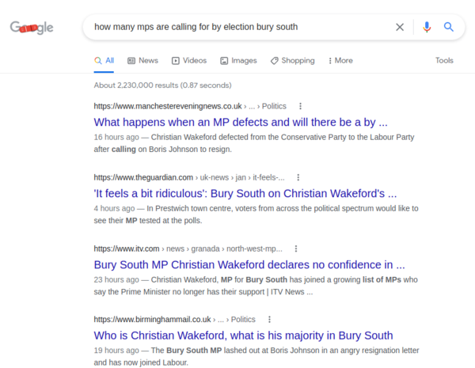Click the manchestereveningnews.co.uk URL breadcrumb

[x=190, y=106]
